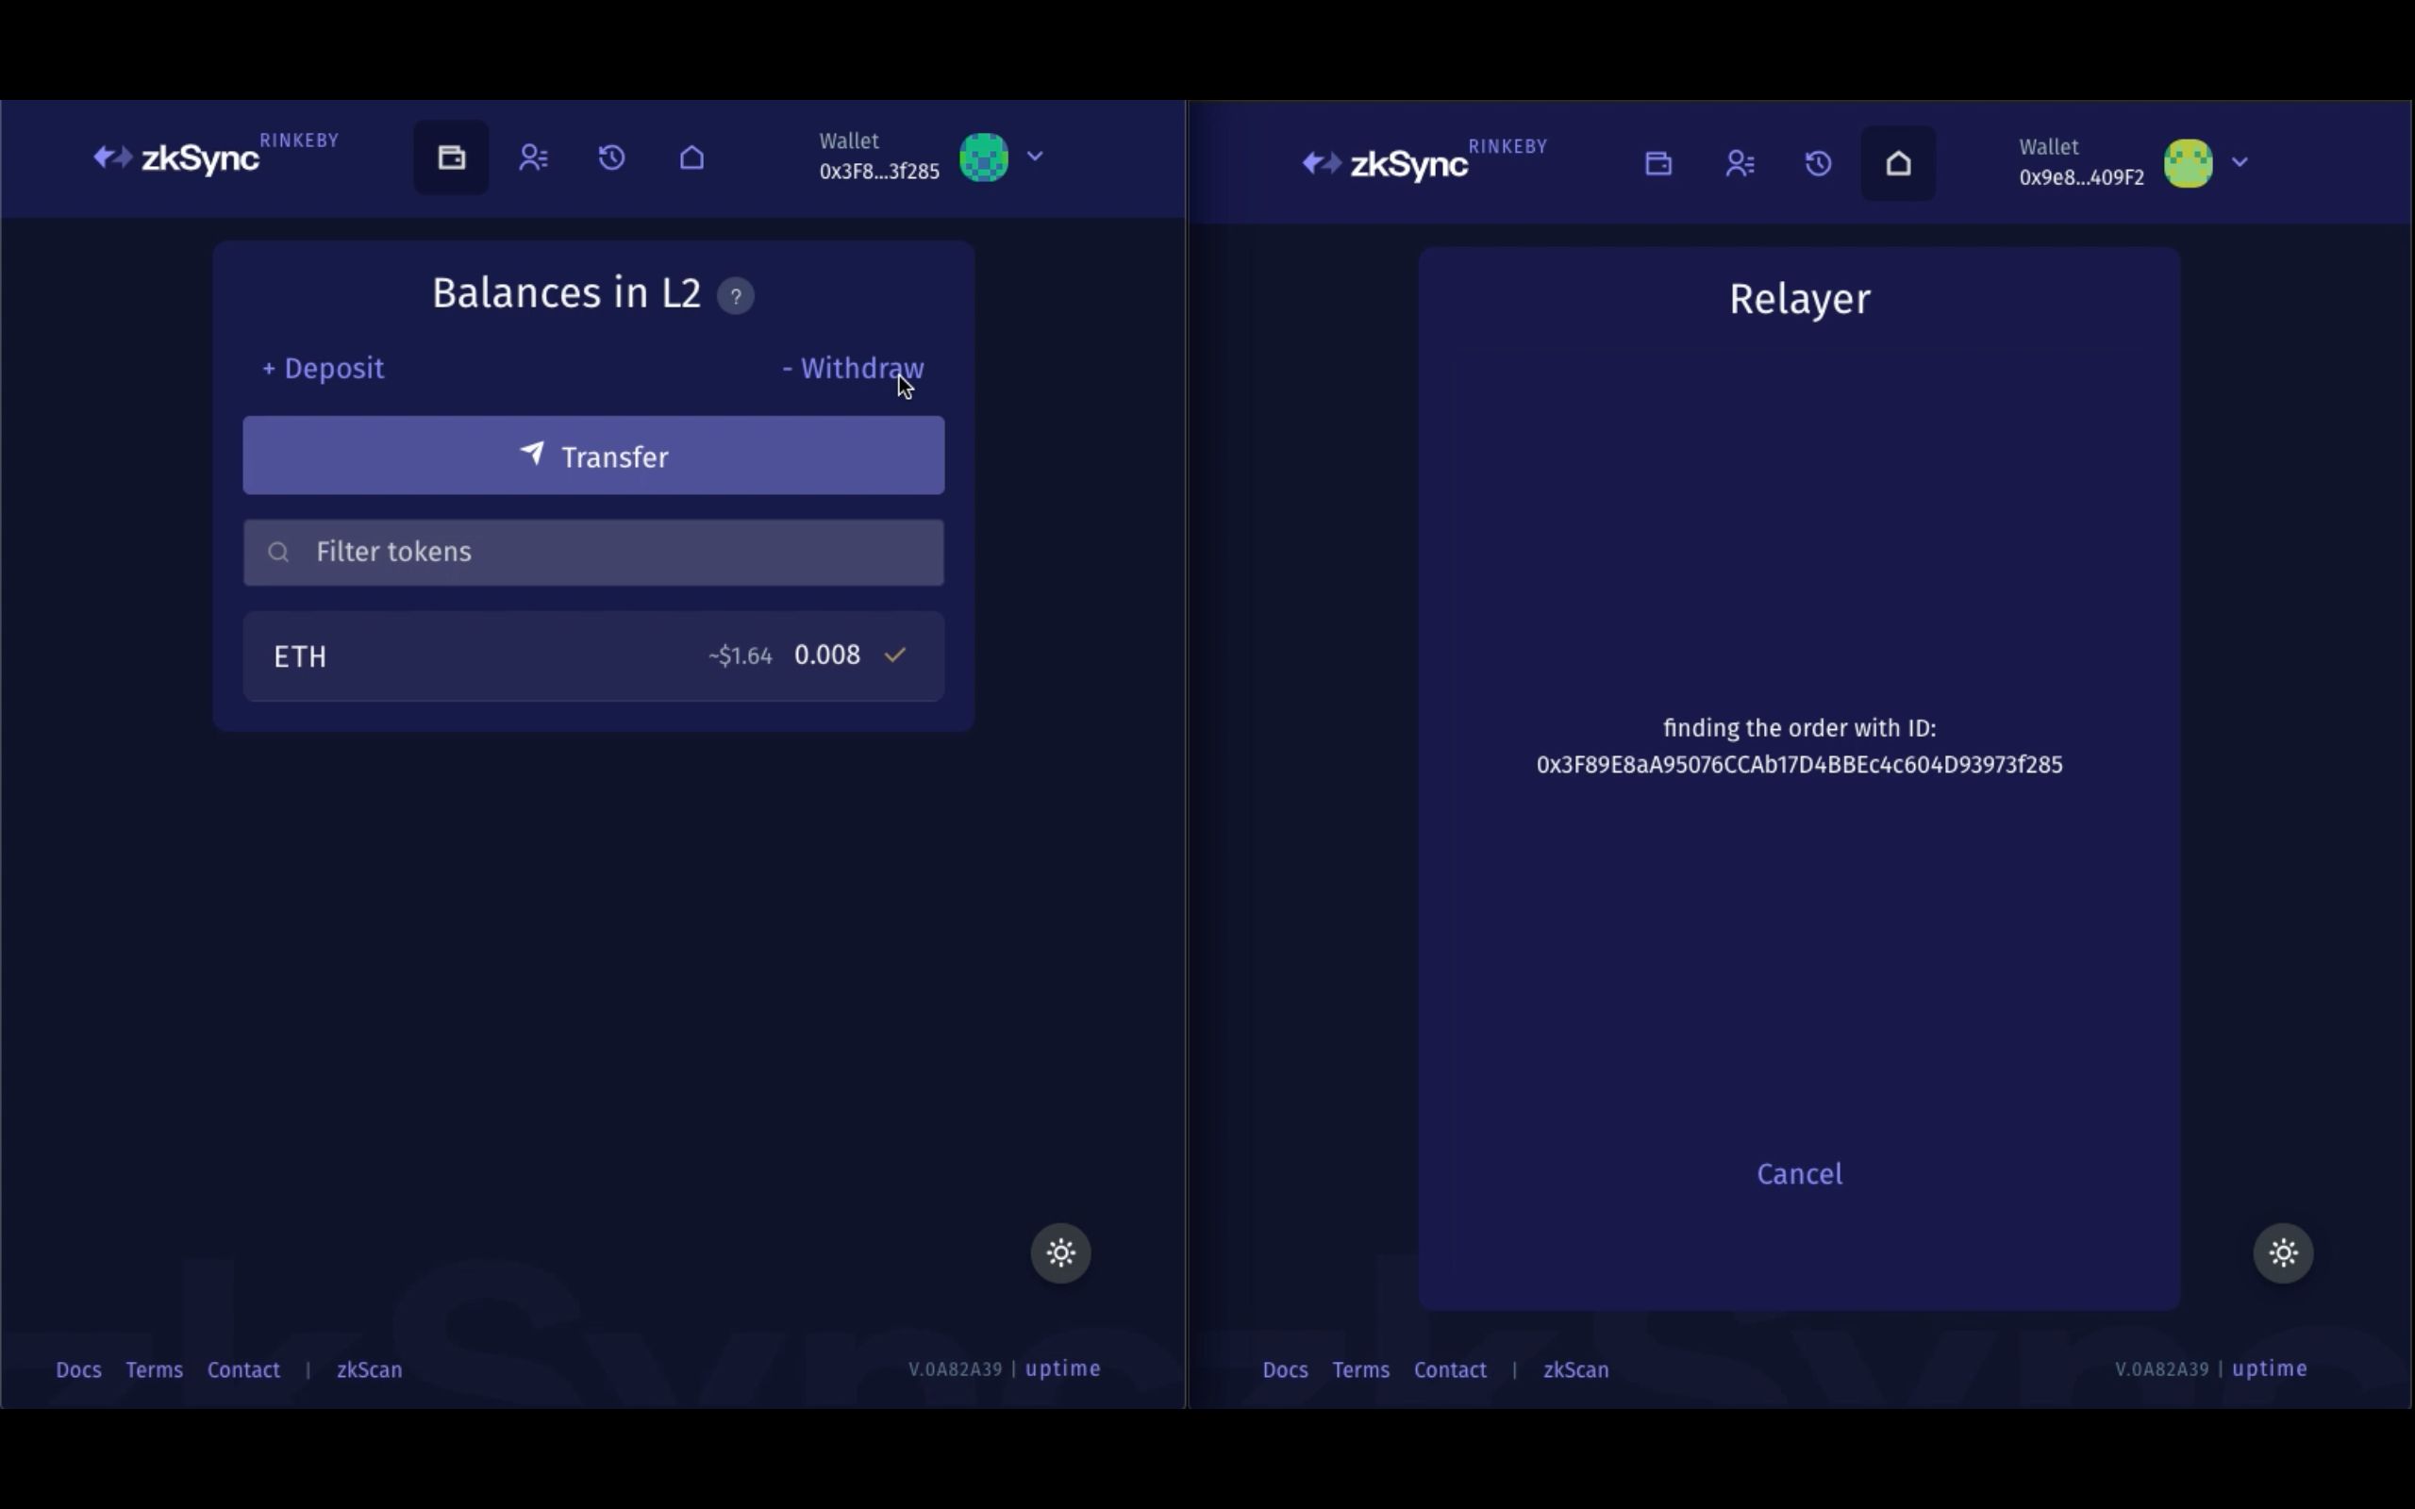Viewport: 2415px width, 1509px height.
Task: Toggle the ETH balance checkmark
Action: [x=895, y=655]
